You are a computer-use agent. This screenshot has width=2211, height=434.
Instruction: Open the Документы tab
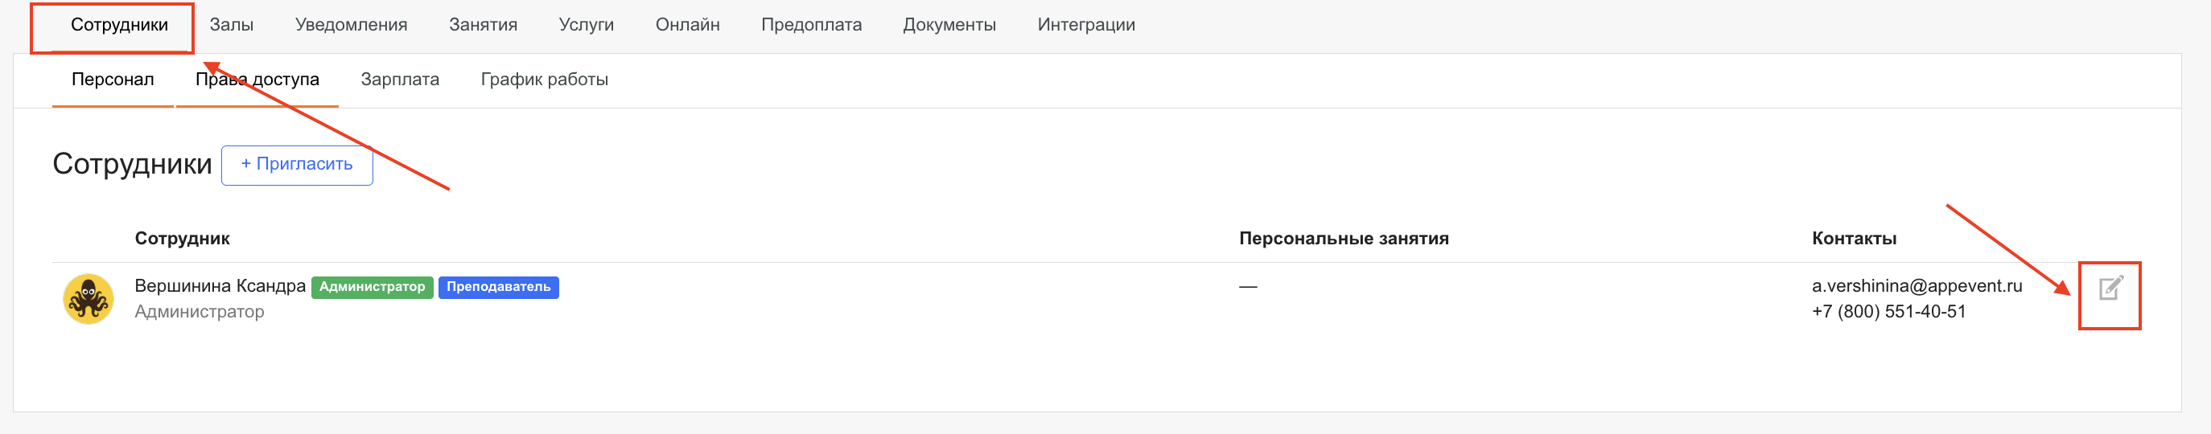[949, 25]
